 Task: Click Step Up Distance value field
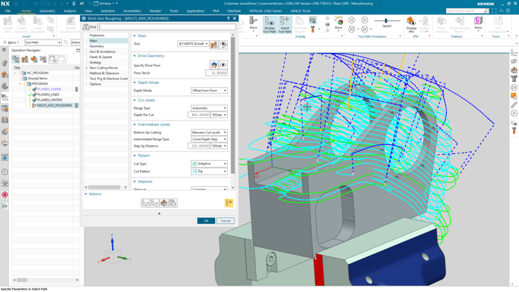click(198, 146)
